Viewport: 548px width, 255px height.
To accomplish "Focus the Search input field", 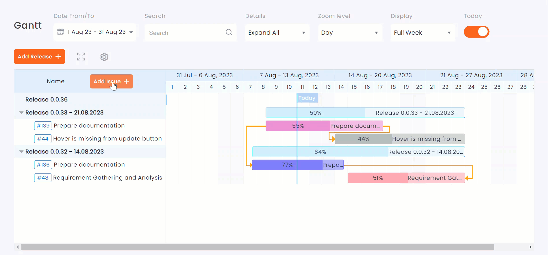I will click(x=186, y=33).
